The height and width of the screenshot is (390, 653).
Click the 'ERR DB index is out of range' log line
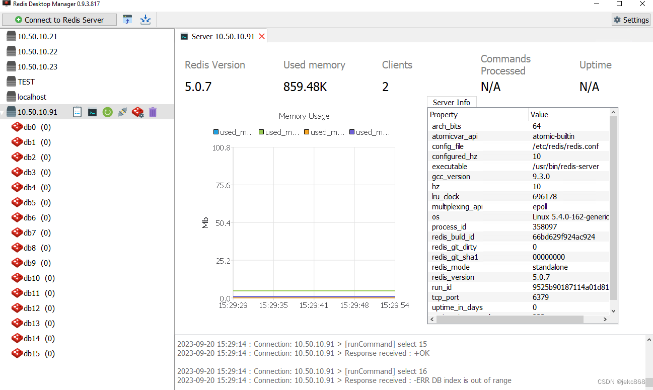tap(344, 380)
